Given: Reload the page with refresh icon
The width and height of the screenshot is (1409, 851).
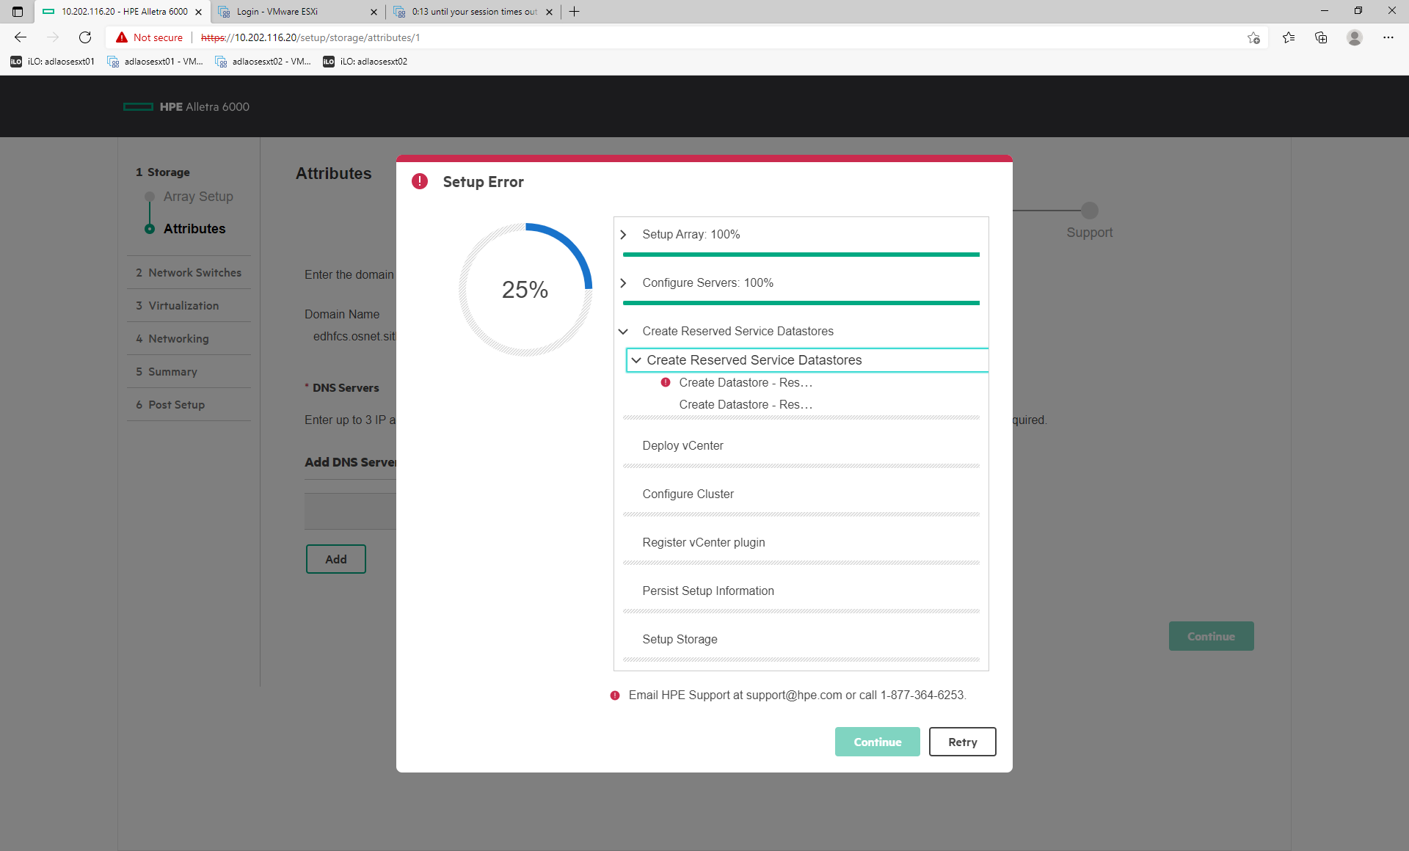Looking at the screenshot, I should (85, 37).
